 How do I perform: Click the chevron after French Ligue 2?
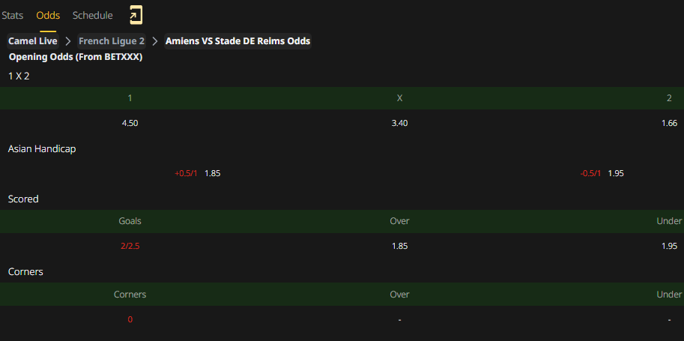pyautogui.click(x=155, y=41)
